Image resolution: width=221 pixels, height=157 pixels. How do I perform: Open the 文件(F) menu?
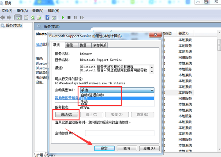[7, 11]
